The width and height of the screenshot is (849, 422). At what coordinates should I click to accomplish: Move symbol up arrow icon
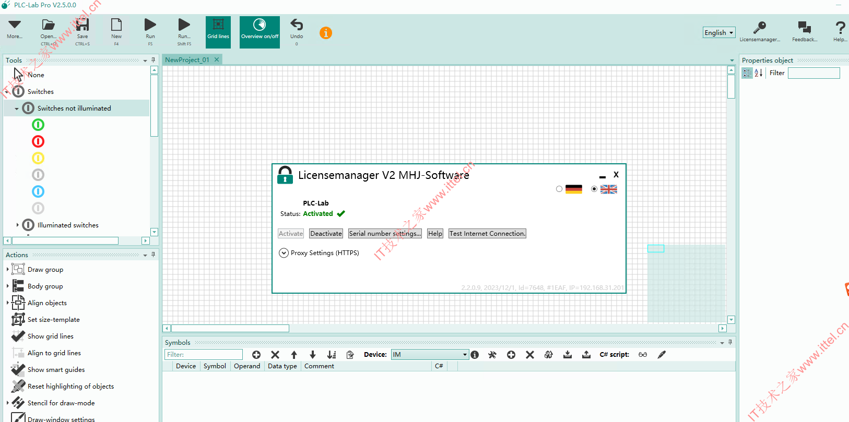[294, 355]
